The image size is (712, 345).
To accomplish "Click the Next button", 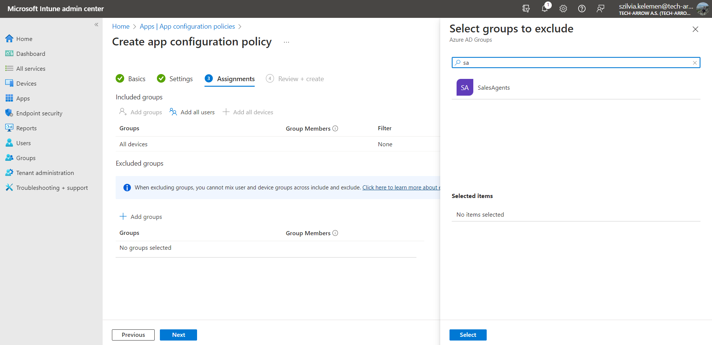I will tap(178, 335).
